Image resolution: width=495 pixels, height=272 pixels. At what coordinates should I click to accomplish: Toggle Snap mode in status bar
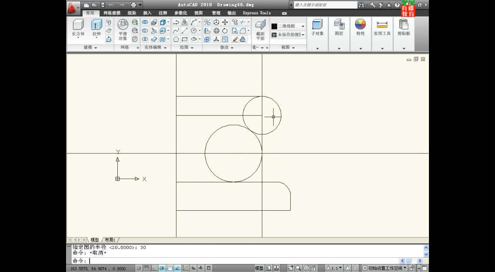coord(138,268)
